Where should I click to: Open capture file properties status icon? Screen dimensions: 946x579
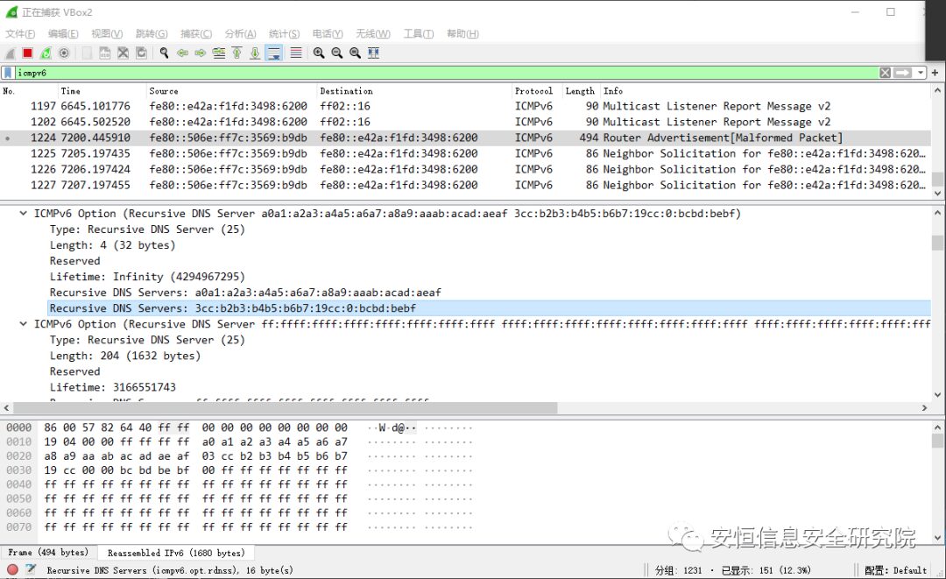point(31,569)
